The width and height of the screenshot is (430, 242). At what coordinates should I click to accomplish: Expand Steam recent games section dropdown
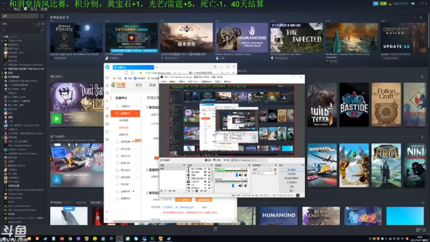pos(63,76)
